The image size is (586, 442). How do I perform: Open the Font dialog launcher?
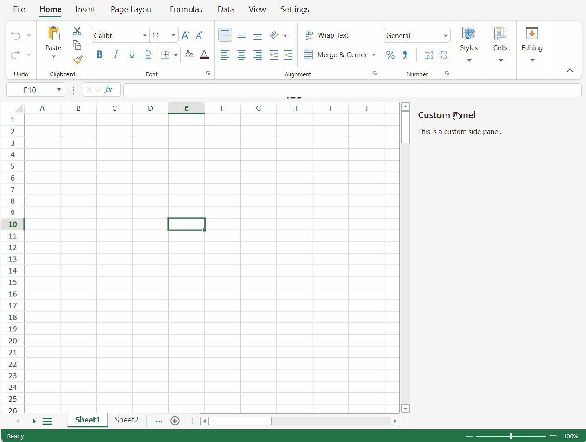208,73
